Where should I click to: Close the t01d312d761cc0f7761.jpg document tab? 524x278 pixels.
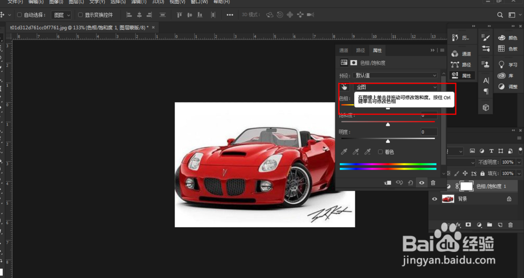tap(154, 28)
